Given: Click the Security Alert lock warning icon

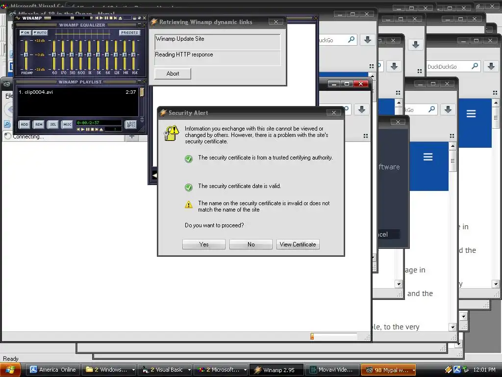Looking at the screenshot, I should pyautogui.click(x=171, y=133).
